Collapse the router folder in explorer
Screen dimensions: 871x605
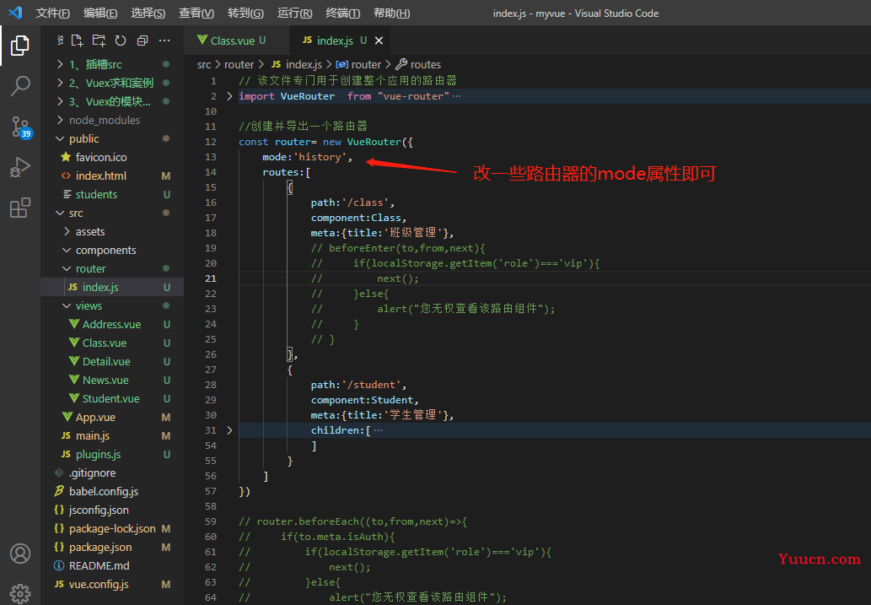pyautogui.click(x=112, y=268)
